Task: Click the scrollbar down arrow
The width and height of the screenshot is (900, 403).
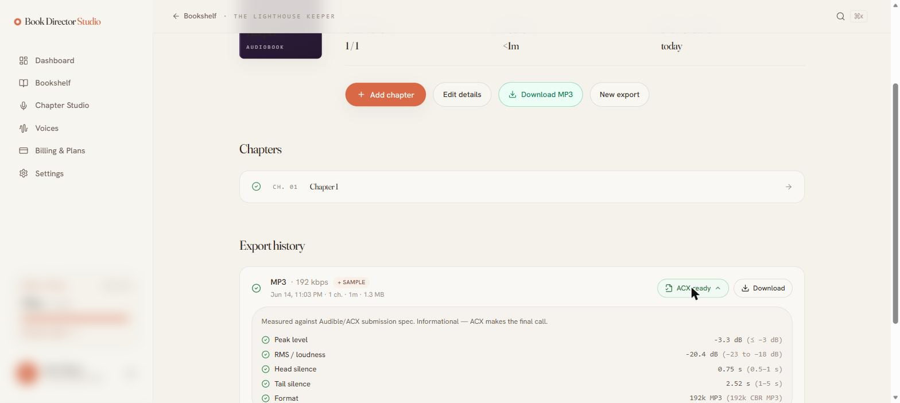Action: [x=896, y=398]
